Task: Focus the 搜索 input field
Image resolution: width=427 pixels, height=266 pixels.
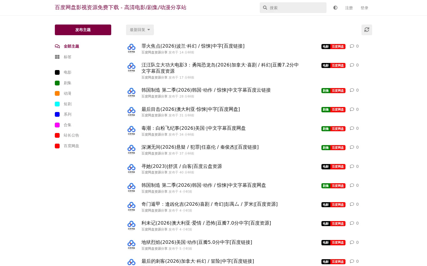Action: click(293, 8)
